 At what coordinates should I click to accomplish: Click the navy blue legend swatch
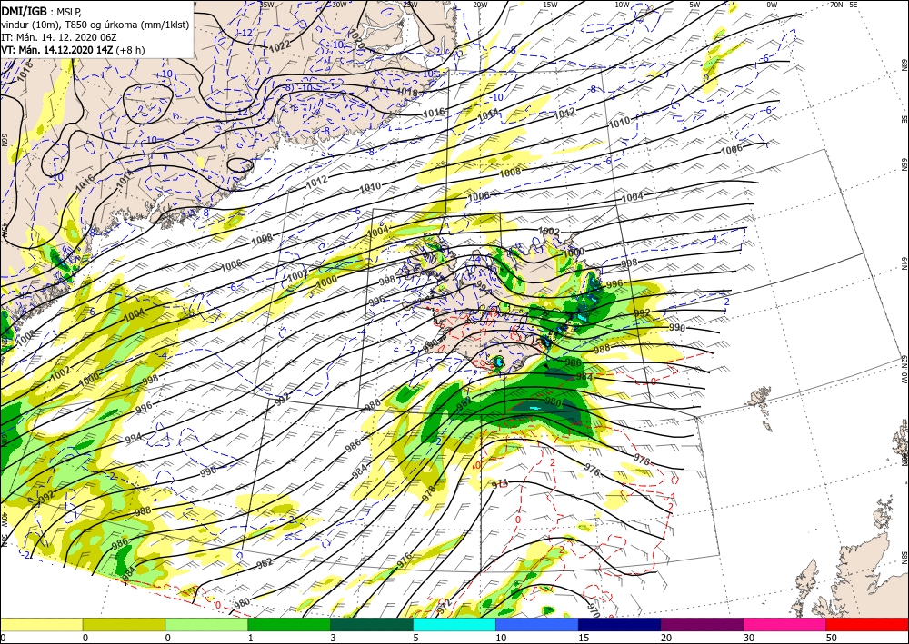coord(619,624)
